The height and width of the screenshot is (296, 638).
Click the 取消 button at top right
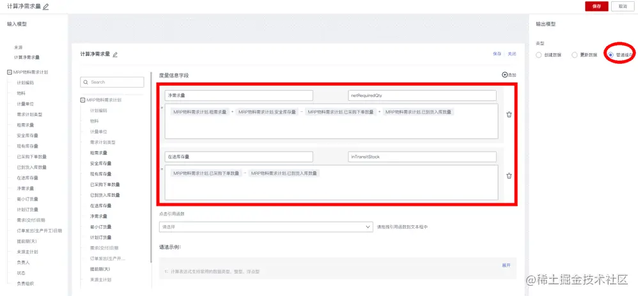(x=622, y=6)
